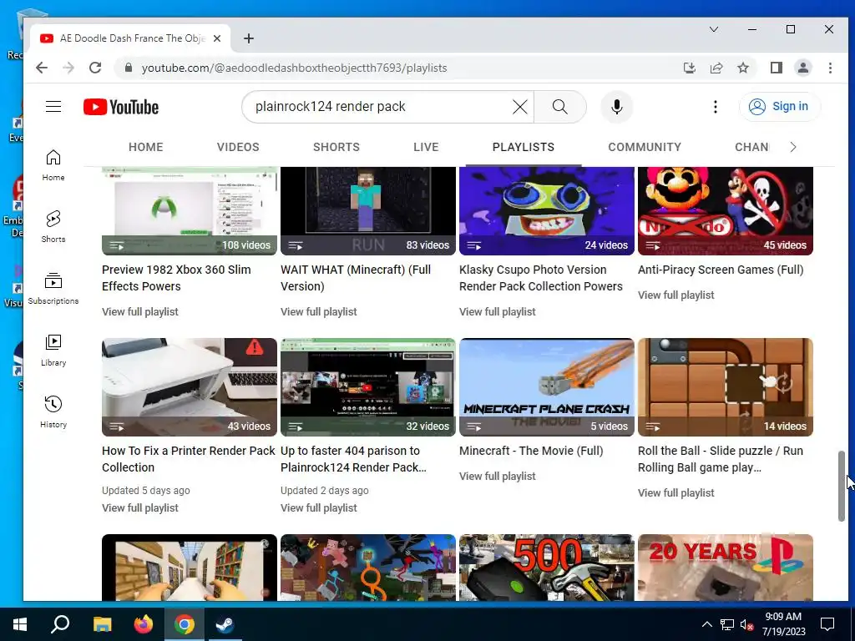View full playlist for How To Fix a Printer
The height and width of the screenshot is (641, 855).
pyautogui.click(x=140, y=508)
